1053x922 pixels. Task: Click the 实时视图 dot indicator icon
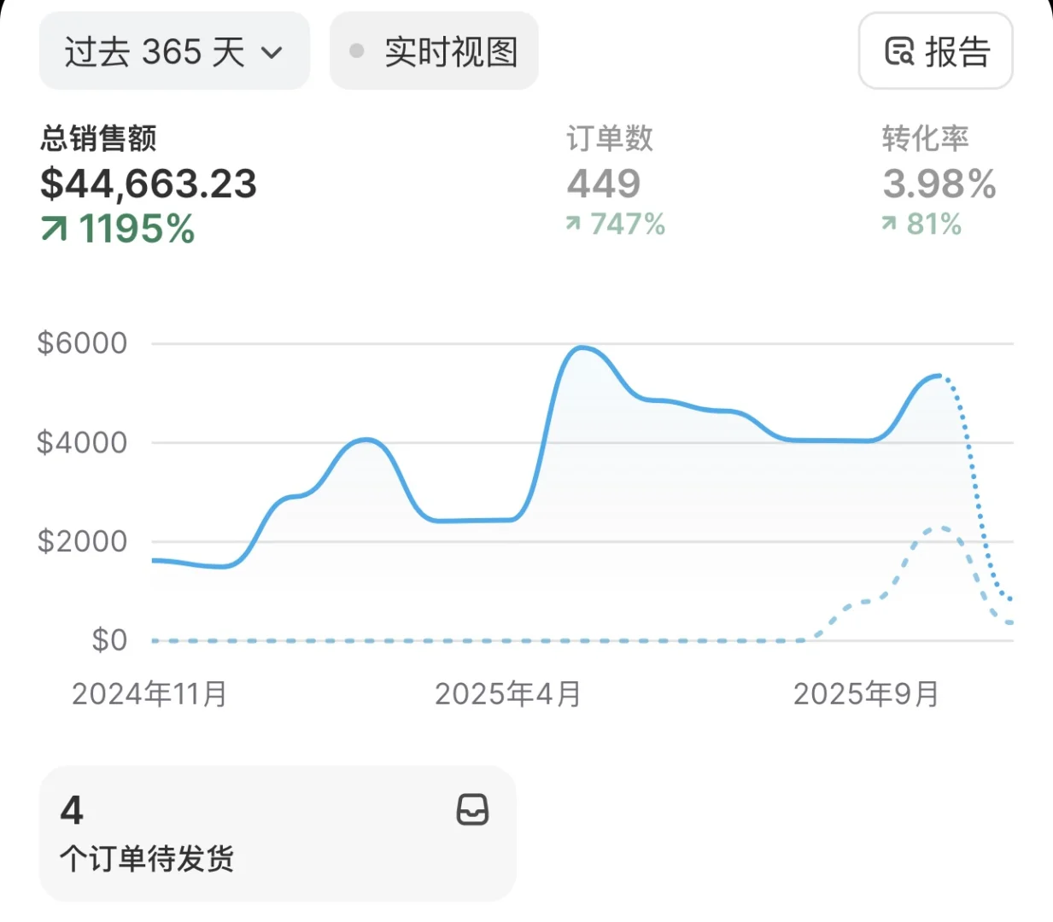358,51
